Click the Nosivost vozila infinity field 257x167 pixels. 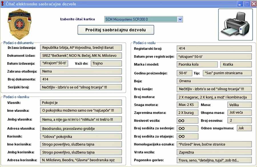pos(187,120)
